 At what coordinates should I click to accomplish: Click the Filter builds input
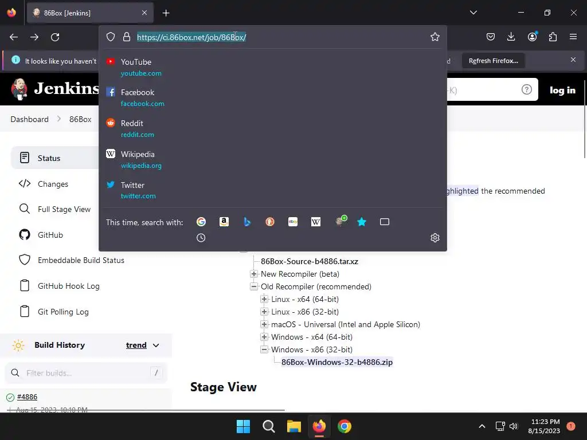[86, 372]
